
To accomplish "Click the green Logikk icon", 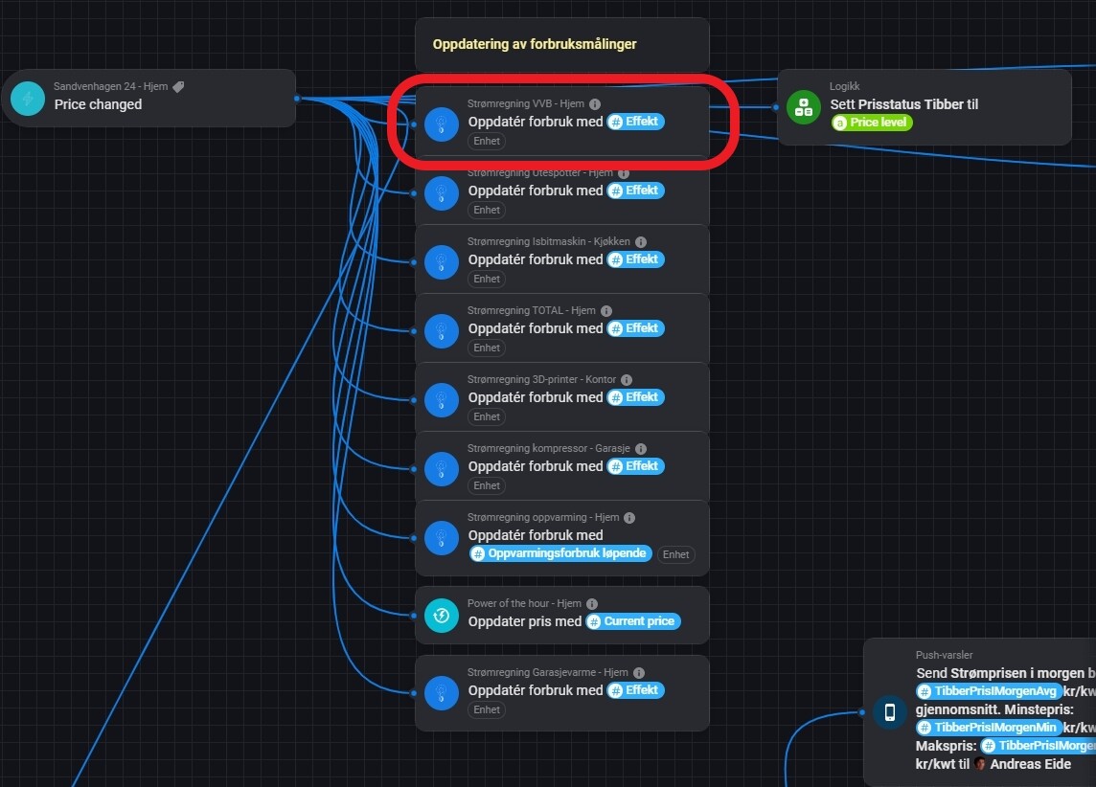I will tap(804, 107).
